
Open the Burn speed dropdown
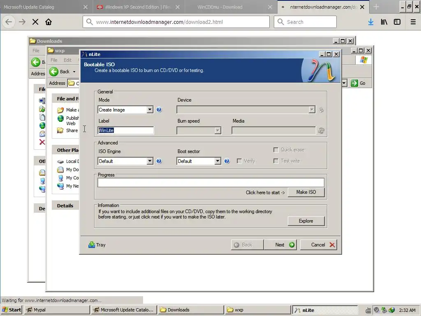click(x=218, y=130)
